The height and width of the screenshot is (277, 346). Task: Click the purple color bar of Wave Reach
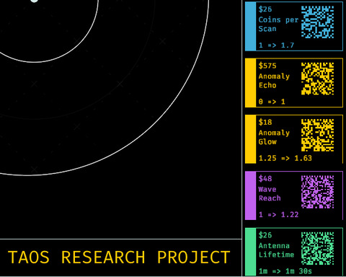(250, 195)
